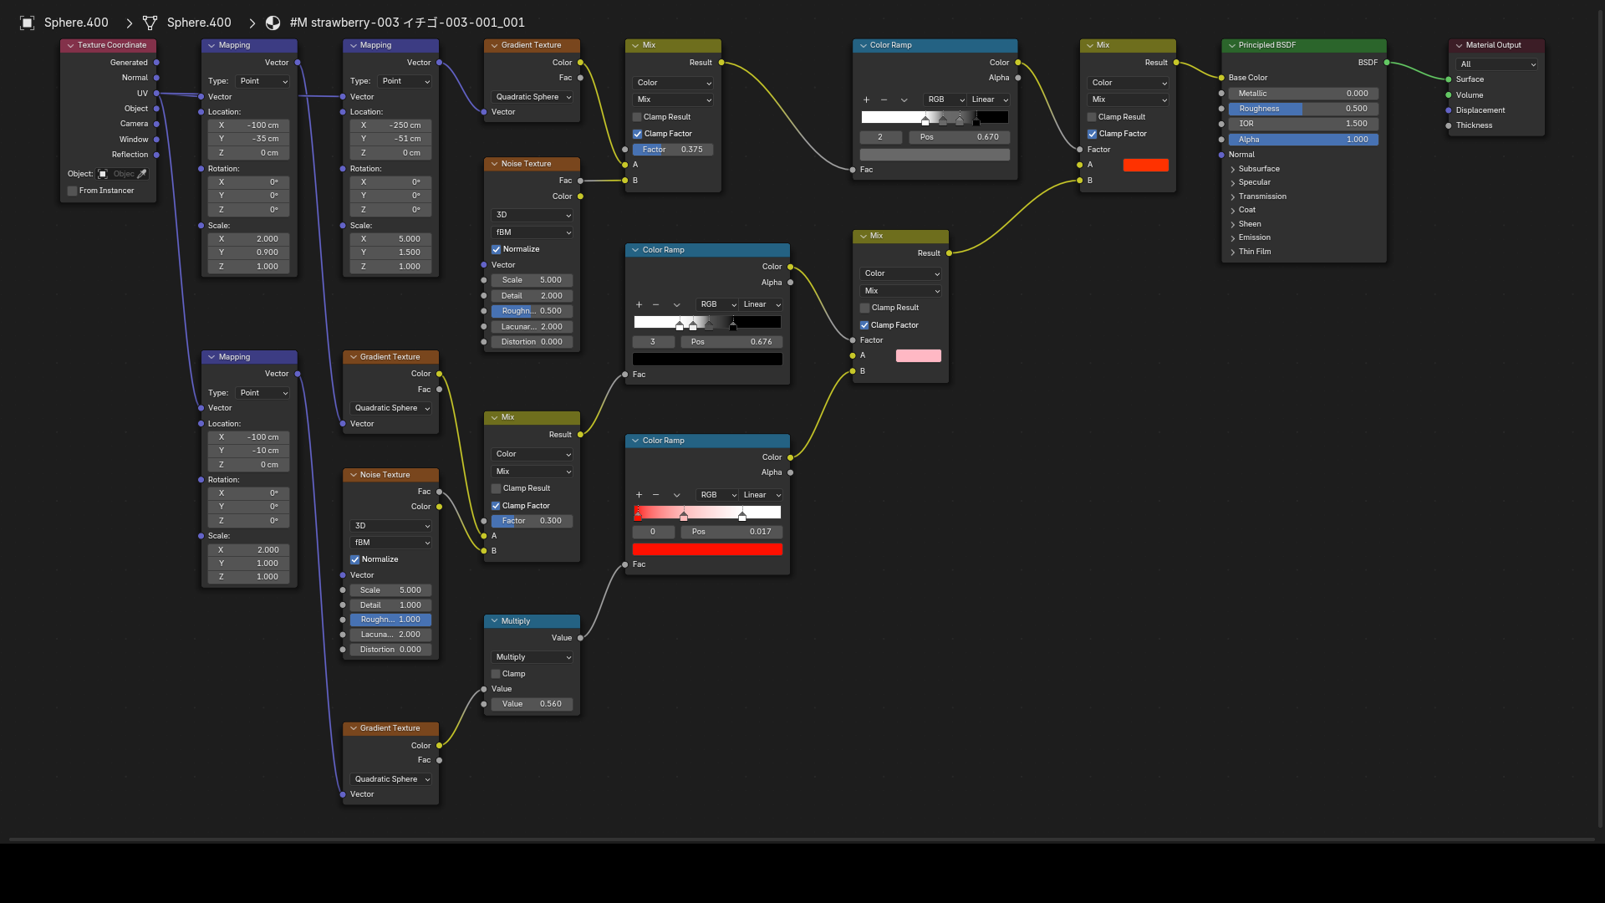Click the orange-red A color swatch in Mix node
1605x903 pixels.
pyautogui.click(x=1145, y=165)
